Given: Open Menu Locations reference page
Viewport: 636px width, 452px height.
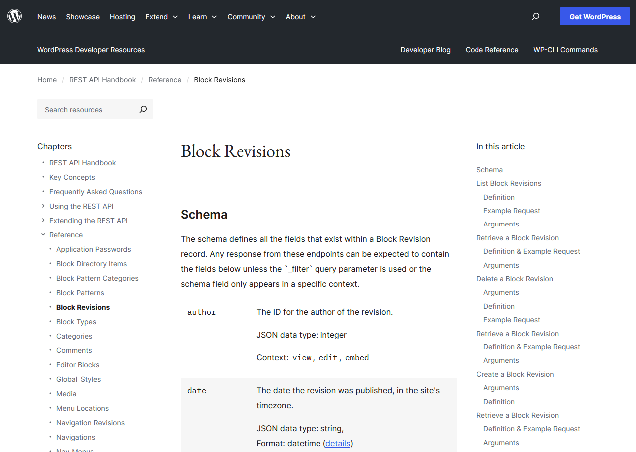Looking at the screenshot, I should 82,408.
